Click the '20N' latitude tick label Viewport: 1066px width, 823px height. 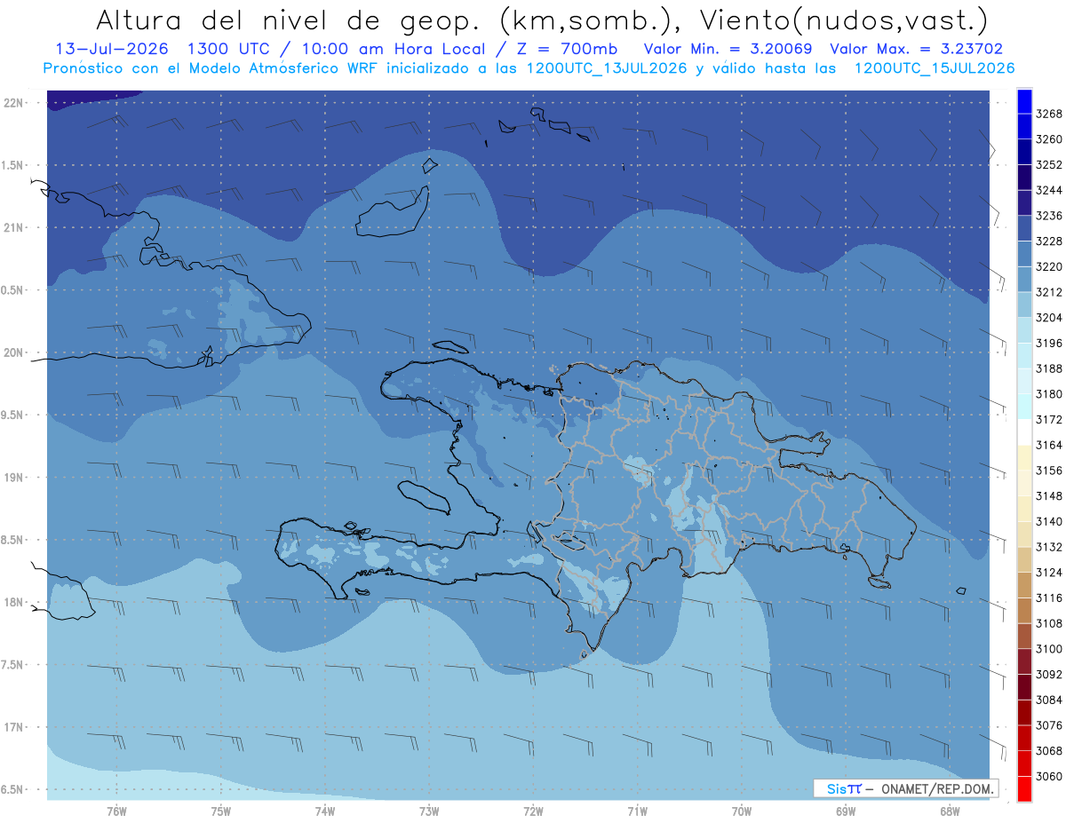click(13, 352)
